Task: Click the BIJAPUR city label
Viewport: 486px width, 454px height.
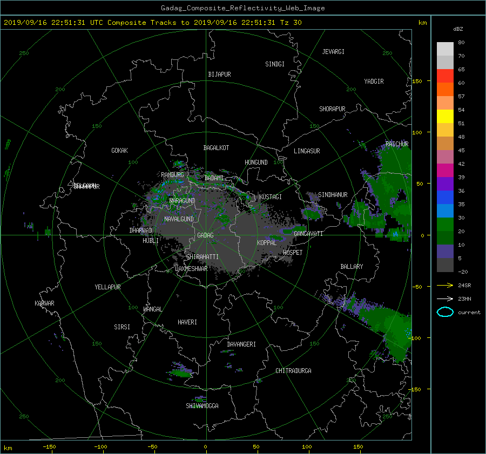Action: point(219,74)
